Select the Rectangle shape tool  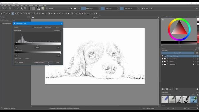18,13
